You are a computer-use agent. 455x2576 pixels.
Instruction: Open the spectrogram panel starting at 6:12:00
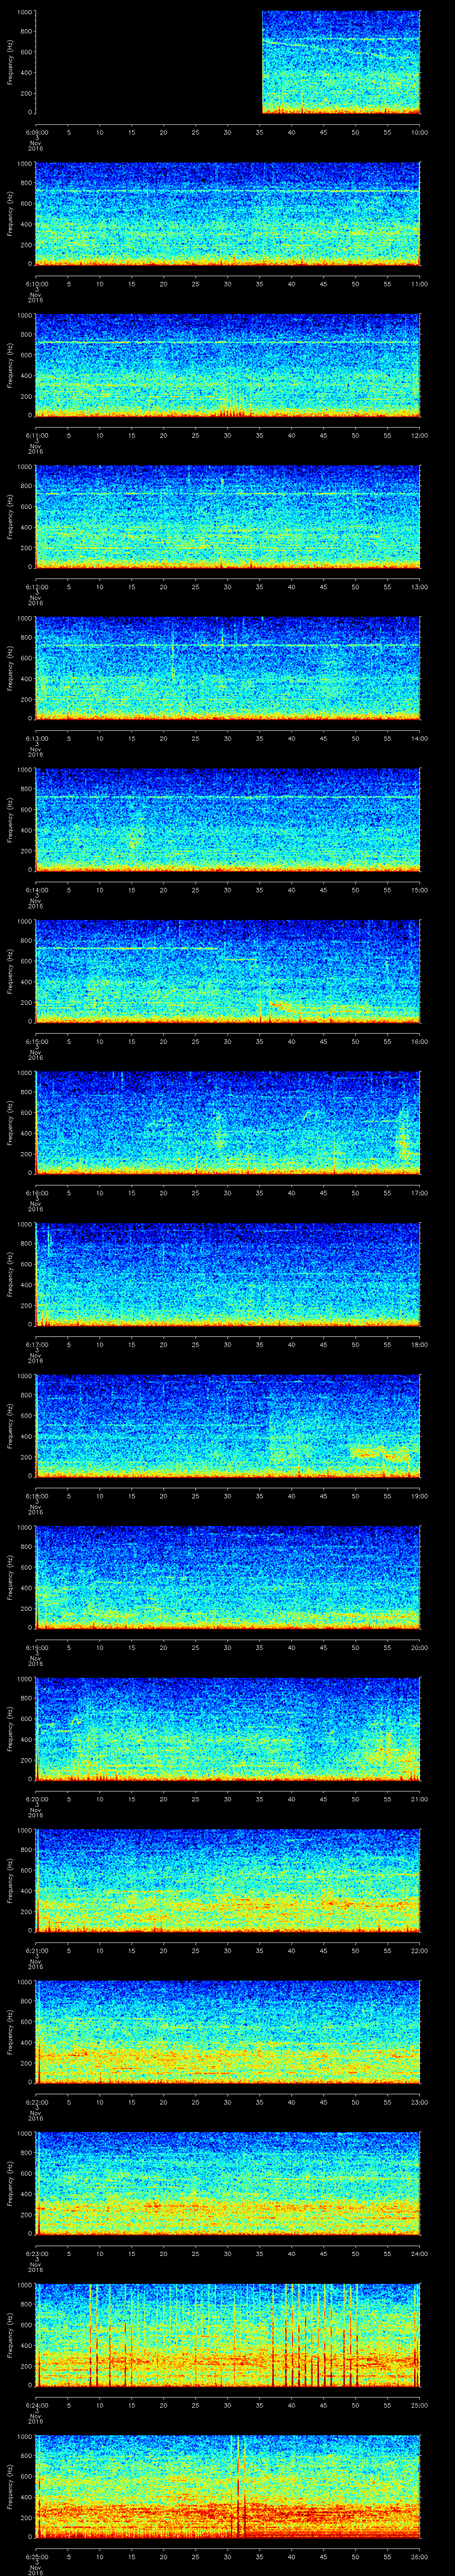[x=228, y=517]
